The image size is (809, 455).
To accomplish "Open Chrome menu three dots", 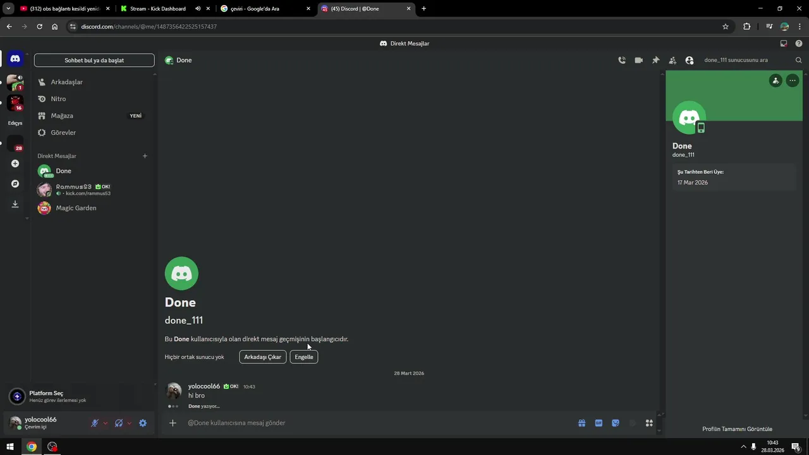I will click(x=800, y=27).
